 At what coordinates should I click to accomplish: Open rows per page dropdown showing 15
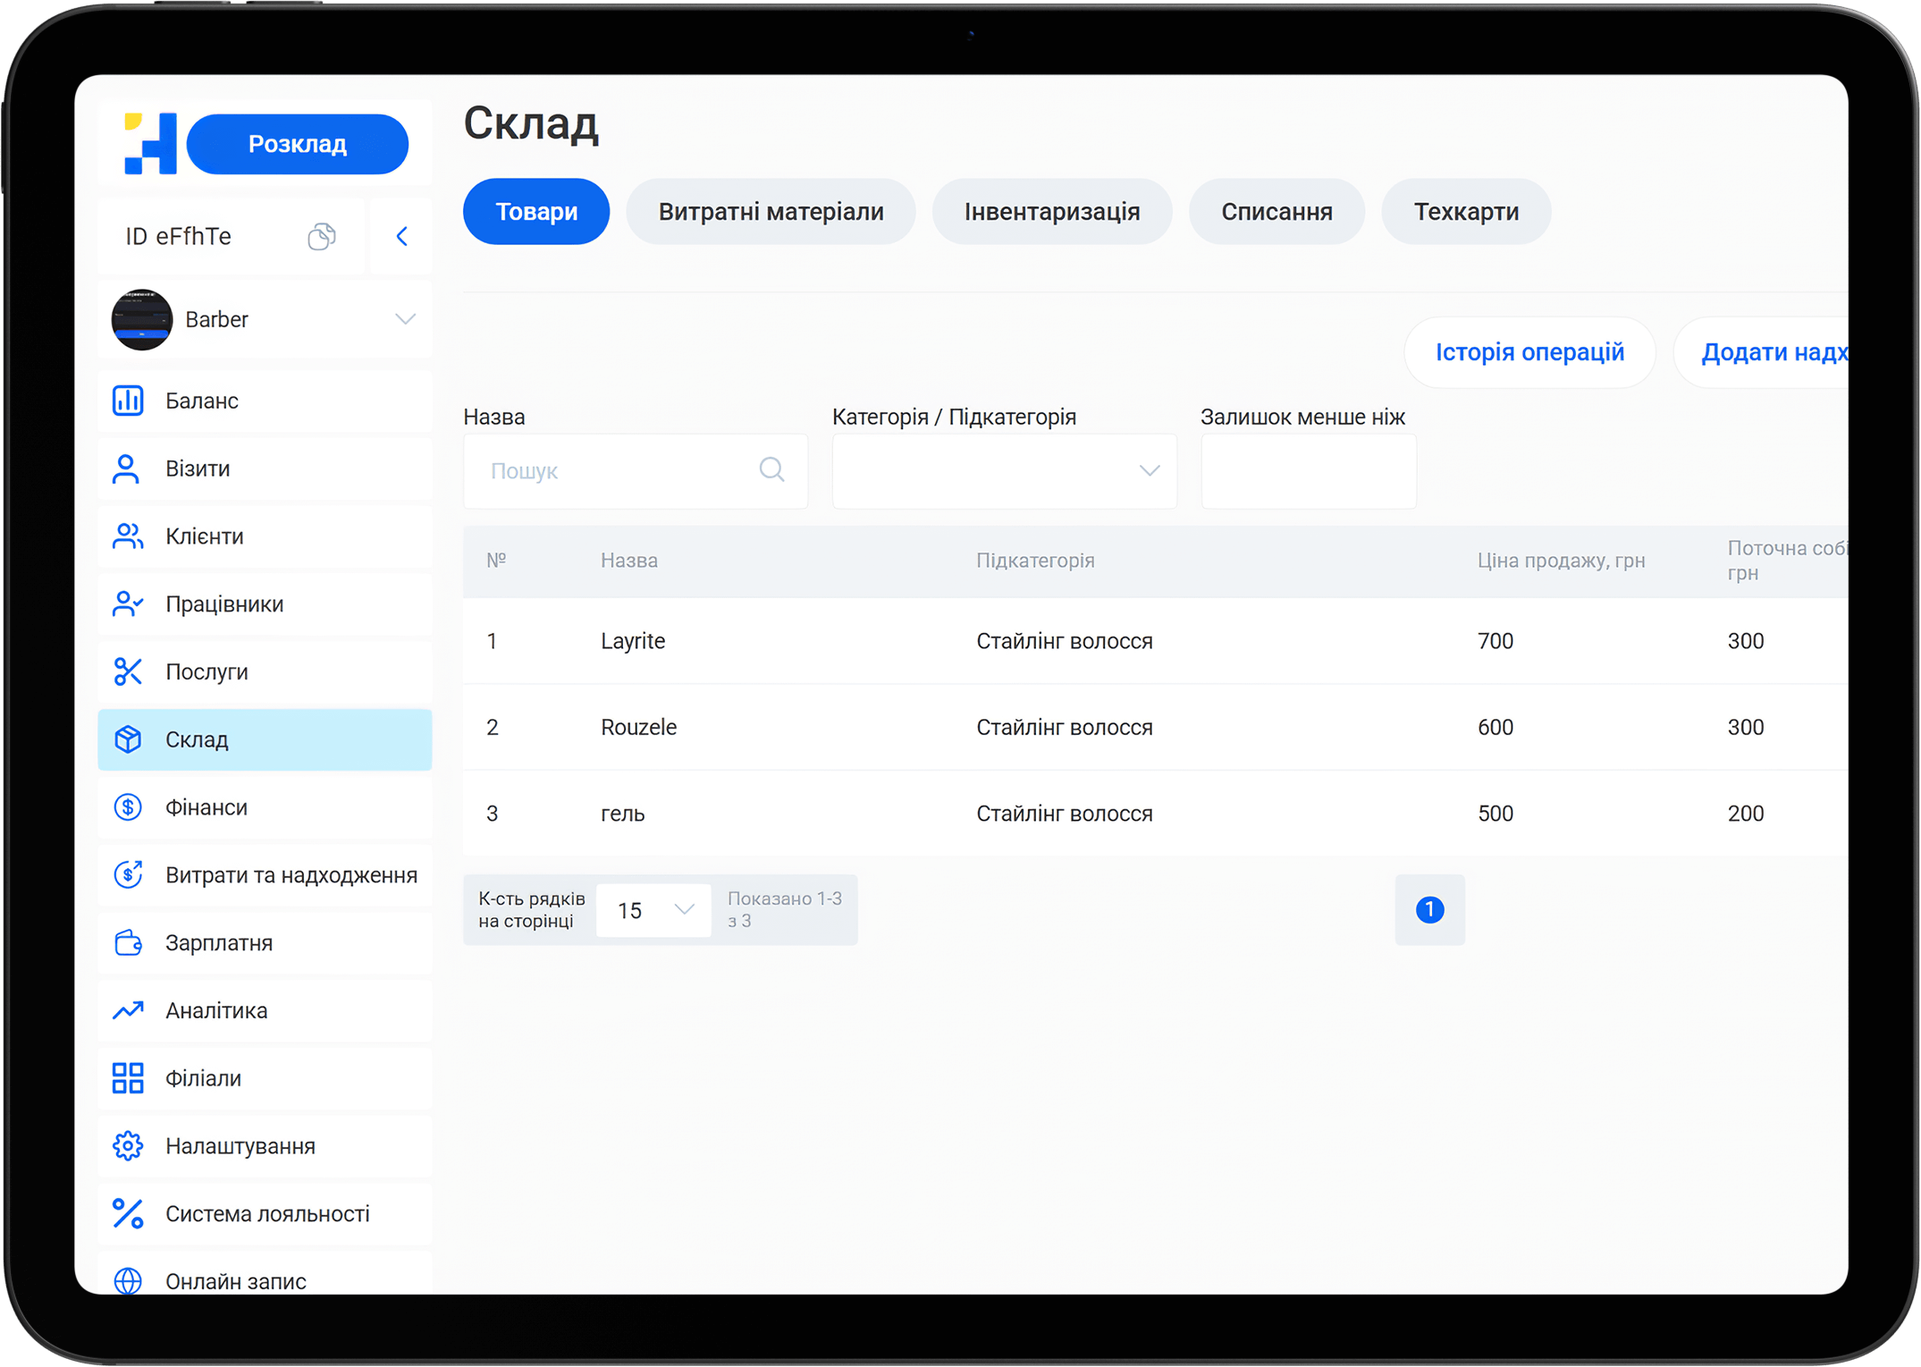tap(653, 910)
